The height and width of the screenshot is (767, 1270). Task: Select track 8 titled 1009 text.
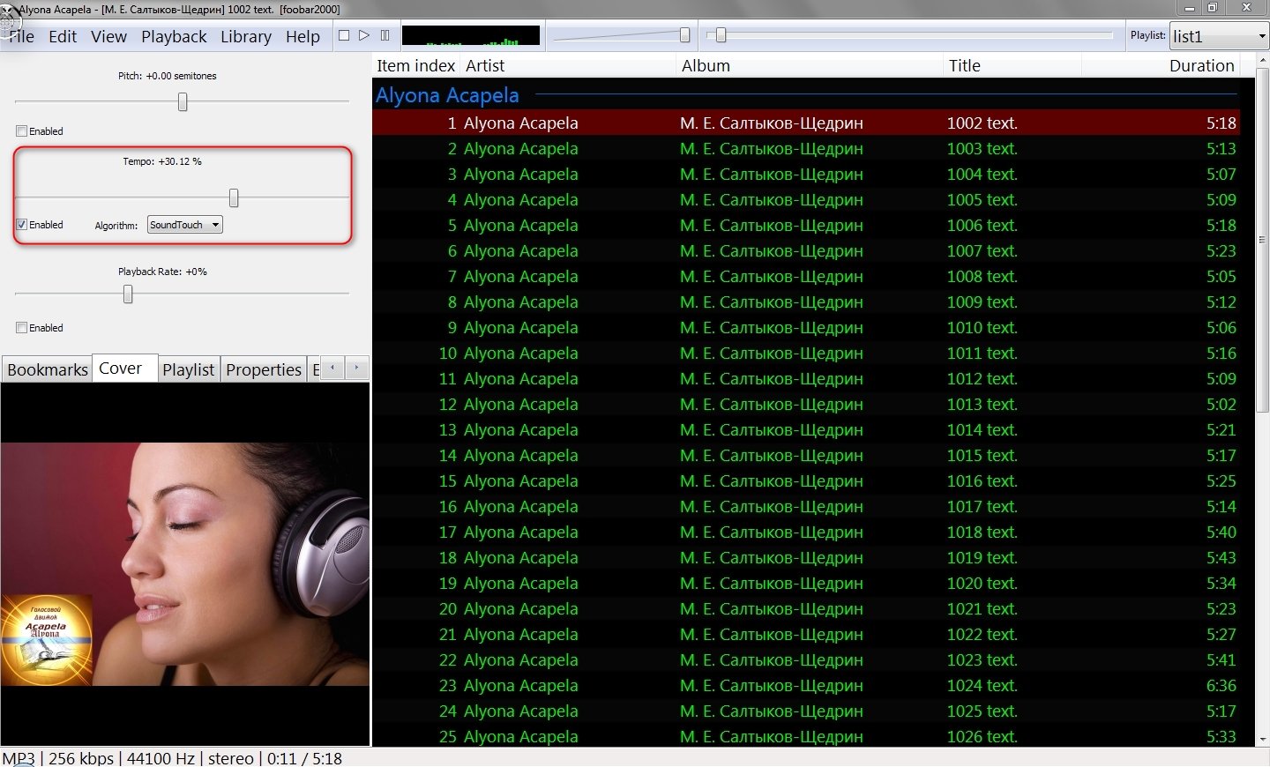(x=806, y=302)
